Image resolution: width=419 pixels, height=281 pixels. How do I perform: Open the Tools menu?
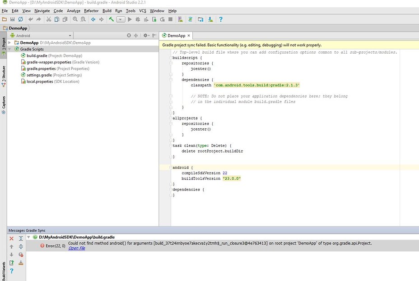pyautogui.click(x=130, y=11)
